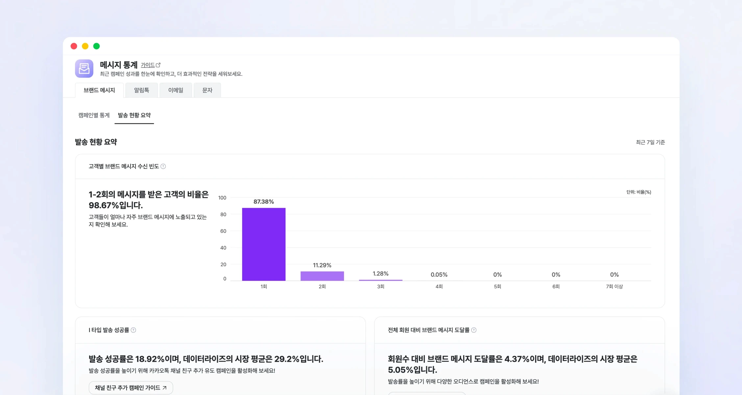Click the 1.28% value label

(x=381, y=274)
